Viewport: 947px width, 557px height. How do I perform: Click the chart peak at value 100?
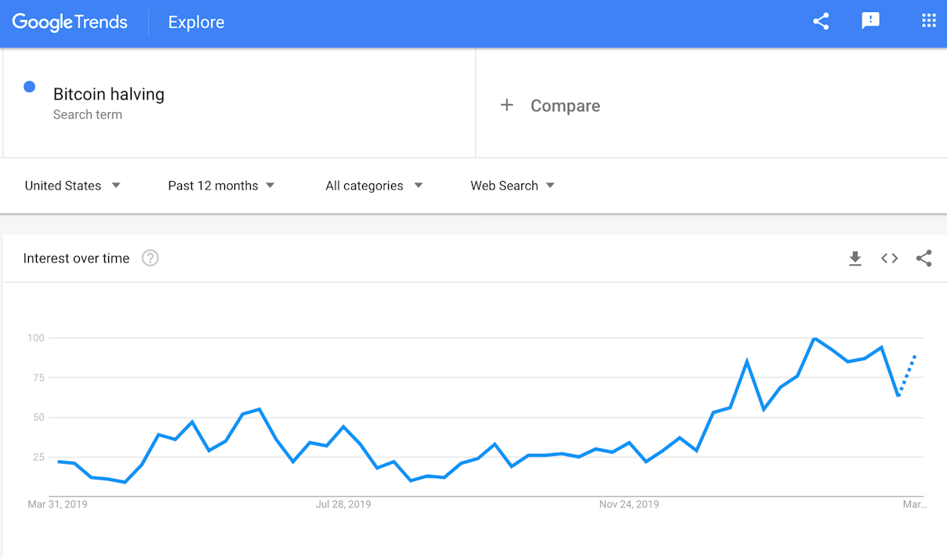[x=815, y=338]
